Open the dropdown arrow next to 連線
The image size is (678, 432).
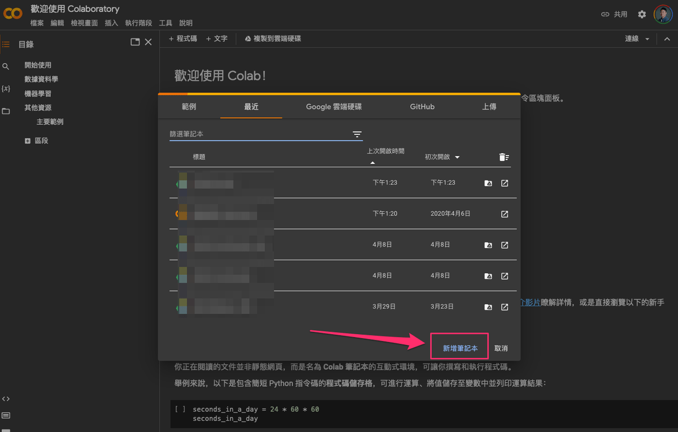[x=647, y=39]
